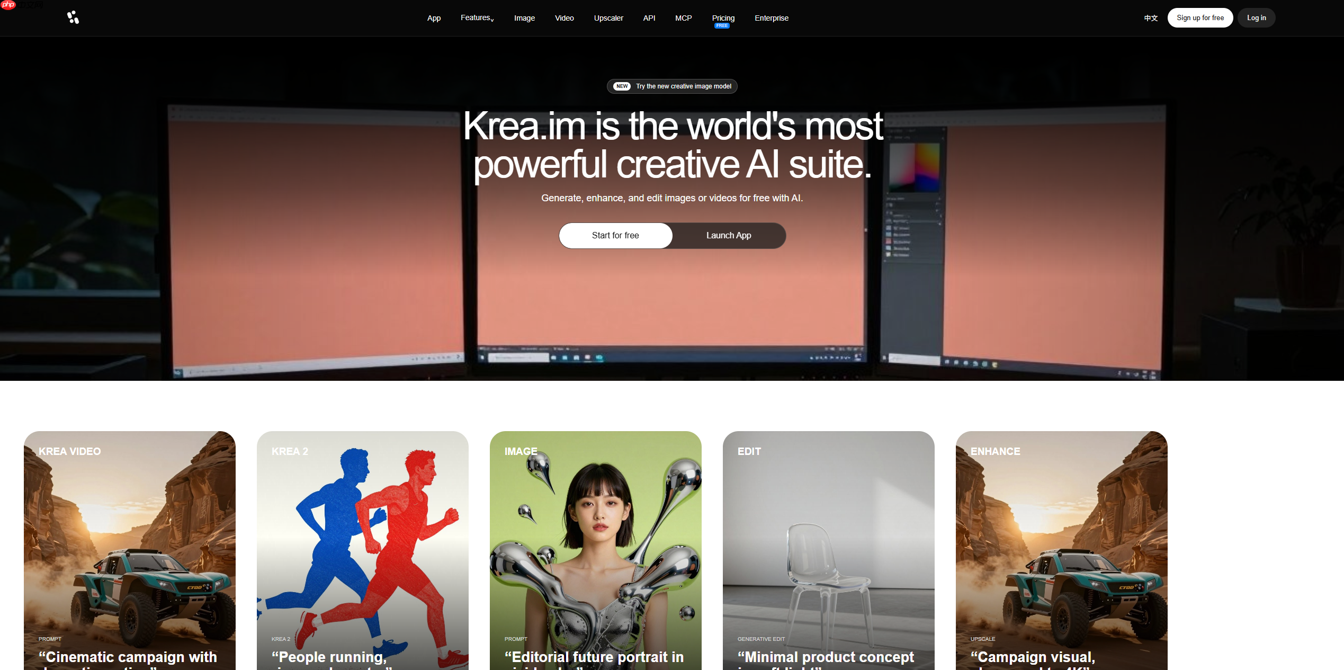Click the prompt text 'Minimal product concept'
The width and height of the screenshot is (1344, 670).
(x=826, y=657)
